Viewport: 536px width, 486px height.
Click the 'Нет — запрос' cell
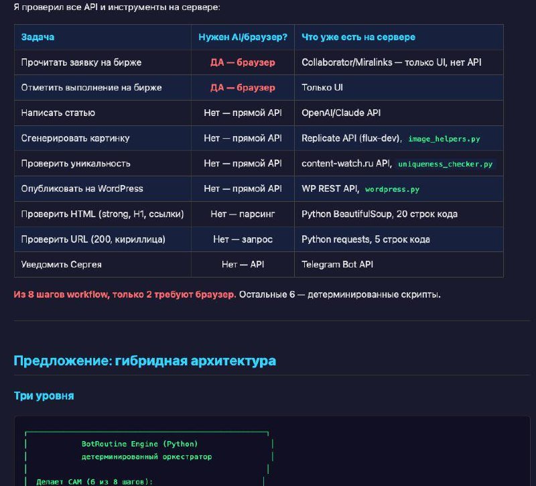243,239
